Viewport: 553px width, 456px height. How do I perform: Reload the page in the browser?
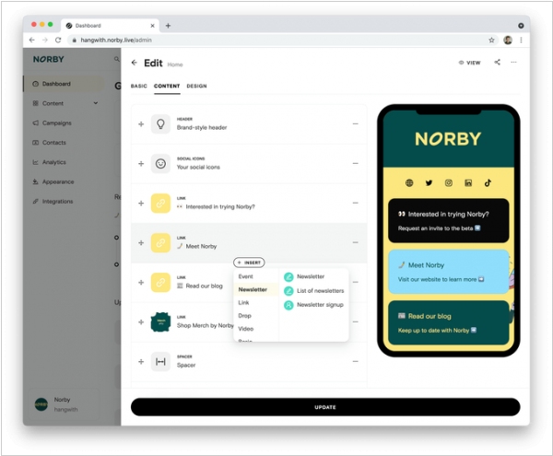pyautogui.click(x=58, y=41)
